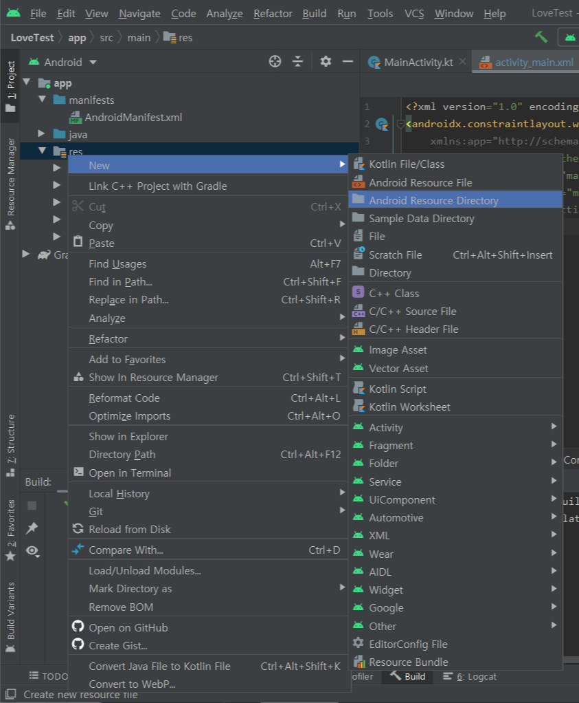Expand the Copy submenu
Screen dimensions: 579x703
tap(209, 225)
